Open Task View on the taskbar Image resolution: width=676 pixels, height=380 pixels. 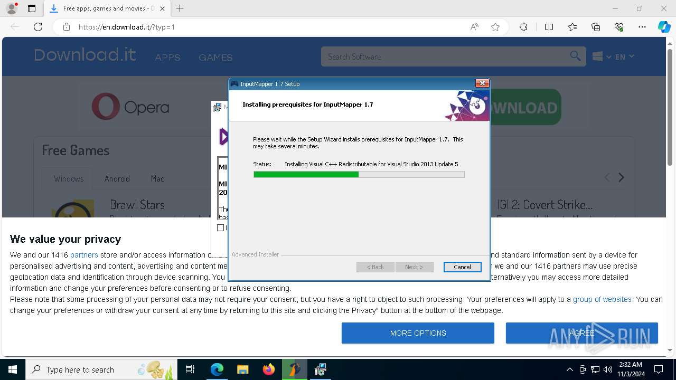click(190, 369)
